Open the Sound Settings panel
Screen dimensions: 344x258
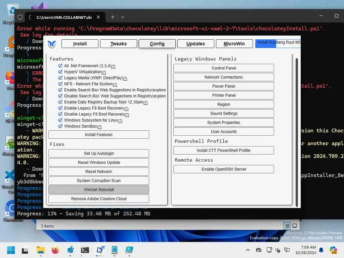pos(224,114)
